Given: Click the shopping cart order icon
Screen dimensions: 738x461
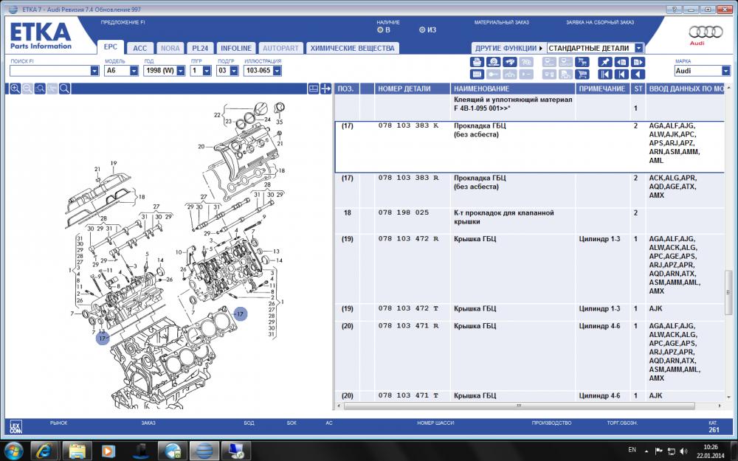Looking at the screenshot, I should [x=582, y=74].
